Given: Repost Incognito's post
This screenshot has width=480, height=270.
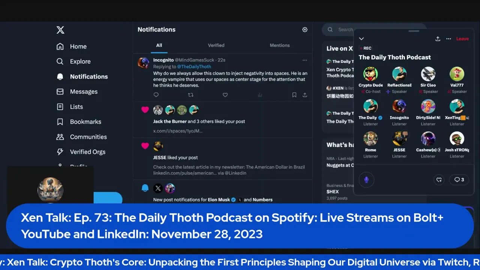Looking at the screenshot, I should [x=190, y=95].
